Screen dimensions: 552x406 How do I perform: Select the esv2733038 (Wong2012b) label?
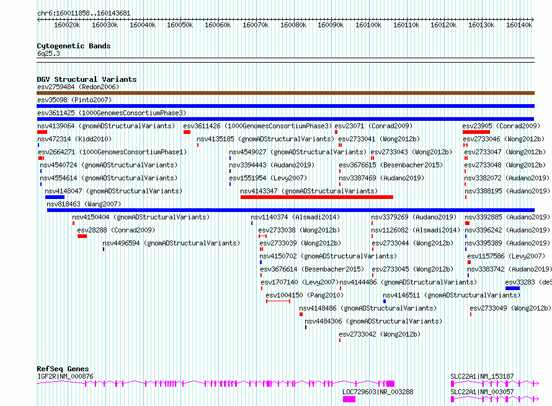tap(299, 230)
